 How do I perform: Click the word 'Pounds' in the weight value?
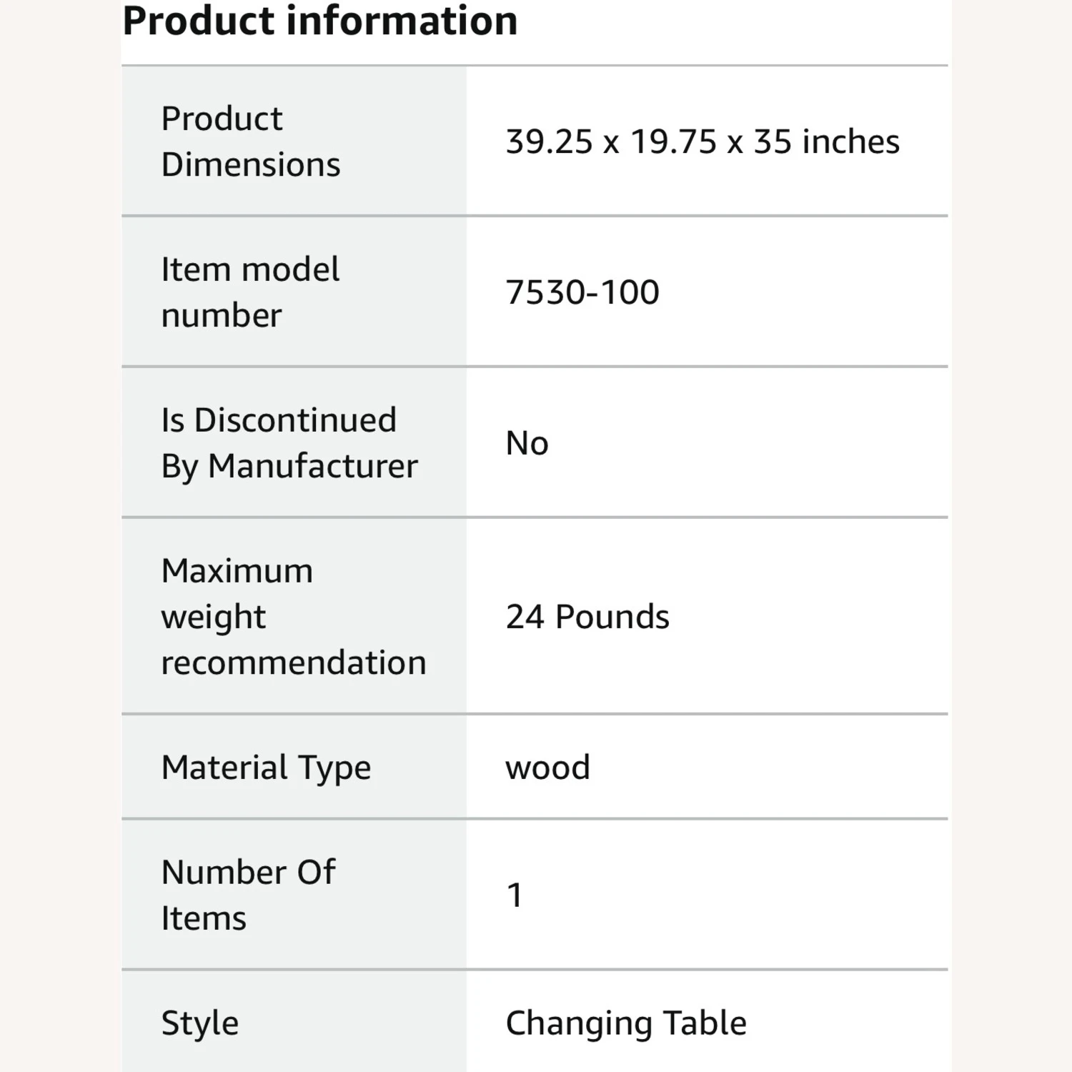[612, 617]
